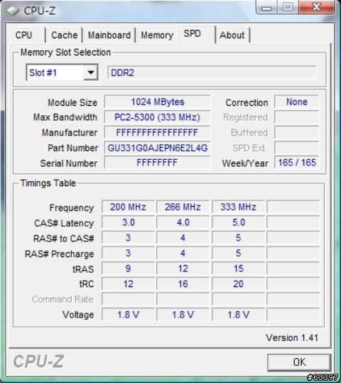Click the 200 MHz frequency cell
Screen dimensions: 341x383
[129, 207]
